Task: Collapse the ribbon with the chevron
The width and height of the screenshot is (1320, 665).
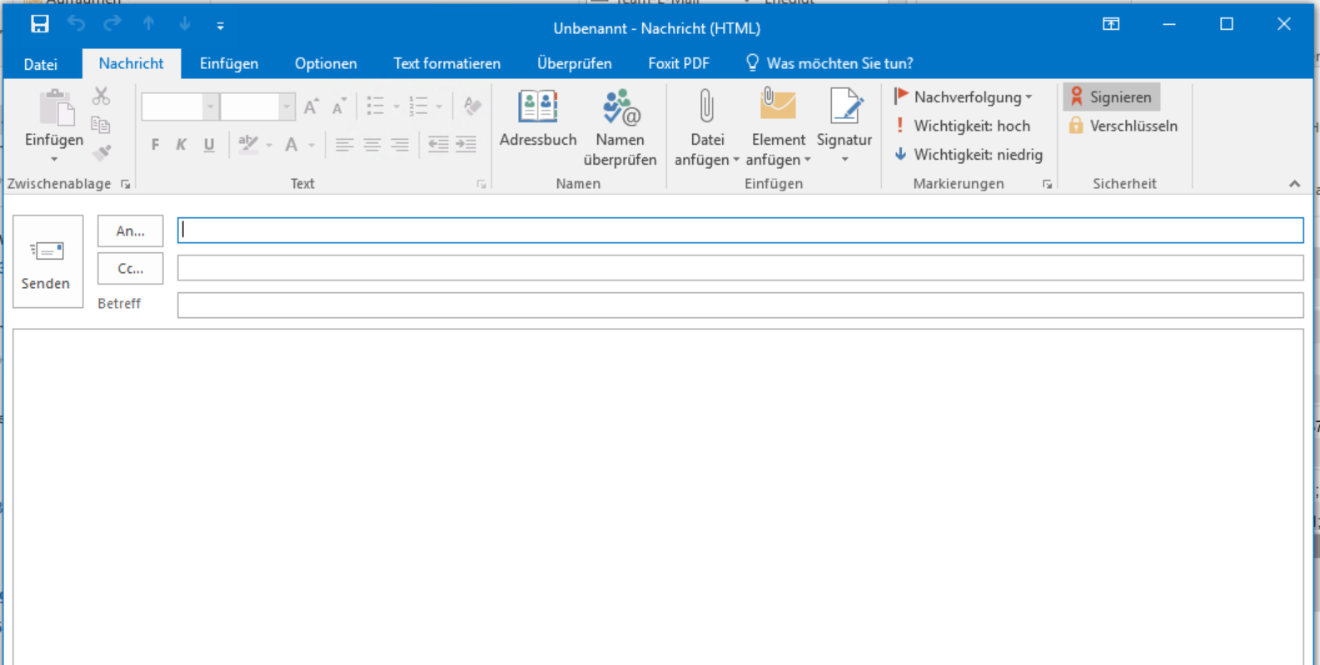Action: 1294,184
